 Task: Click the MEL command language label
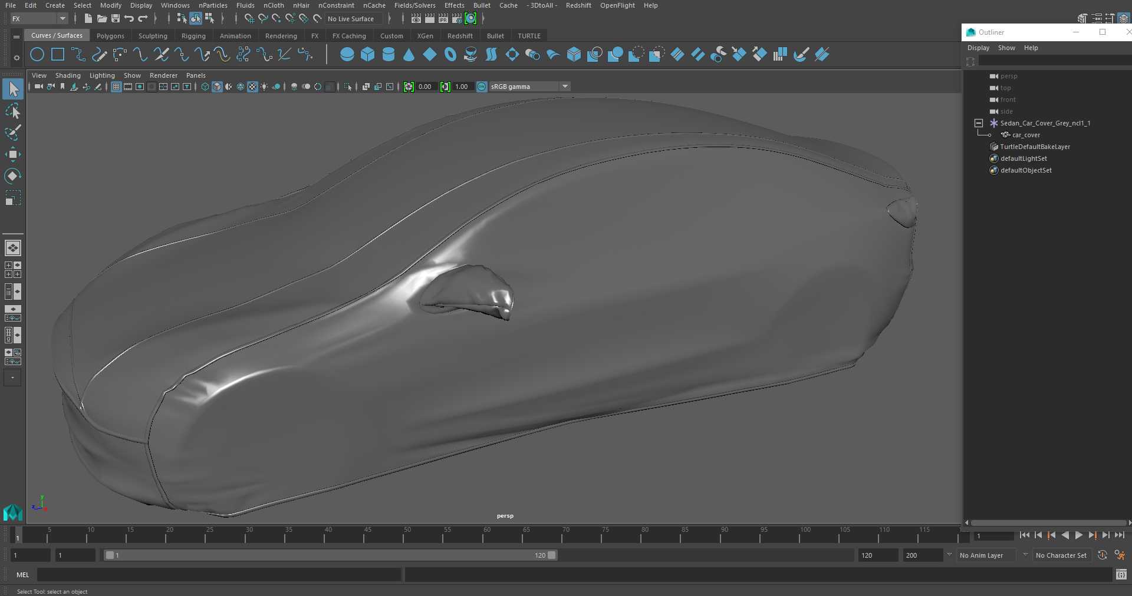click(22, 575)
